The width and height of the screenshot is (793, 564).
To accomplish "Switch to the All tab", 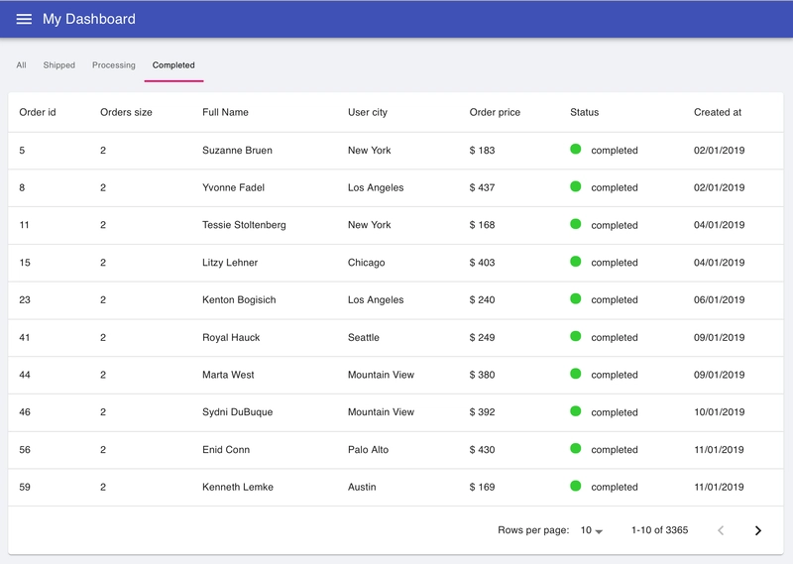I will [x=21, y=65].
